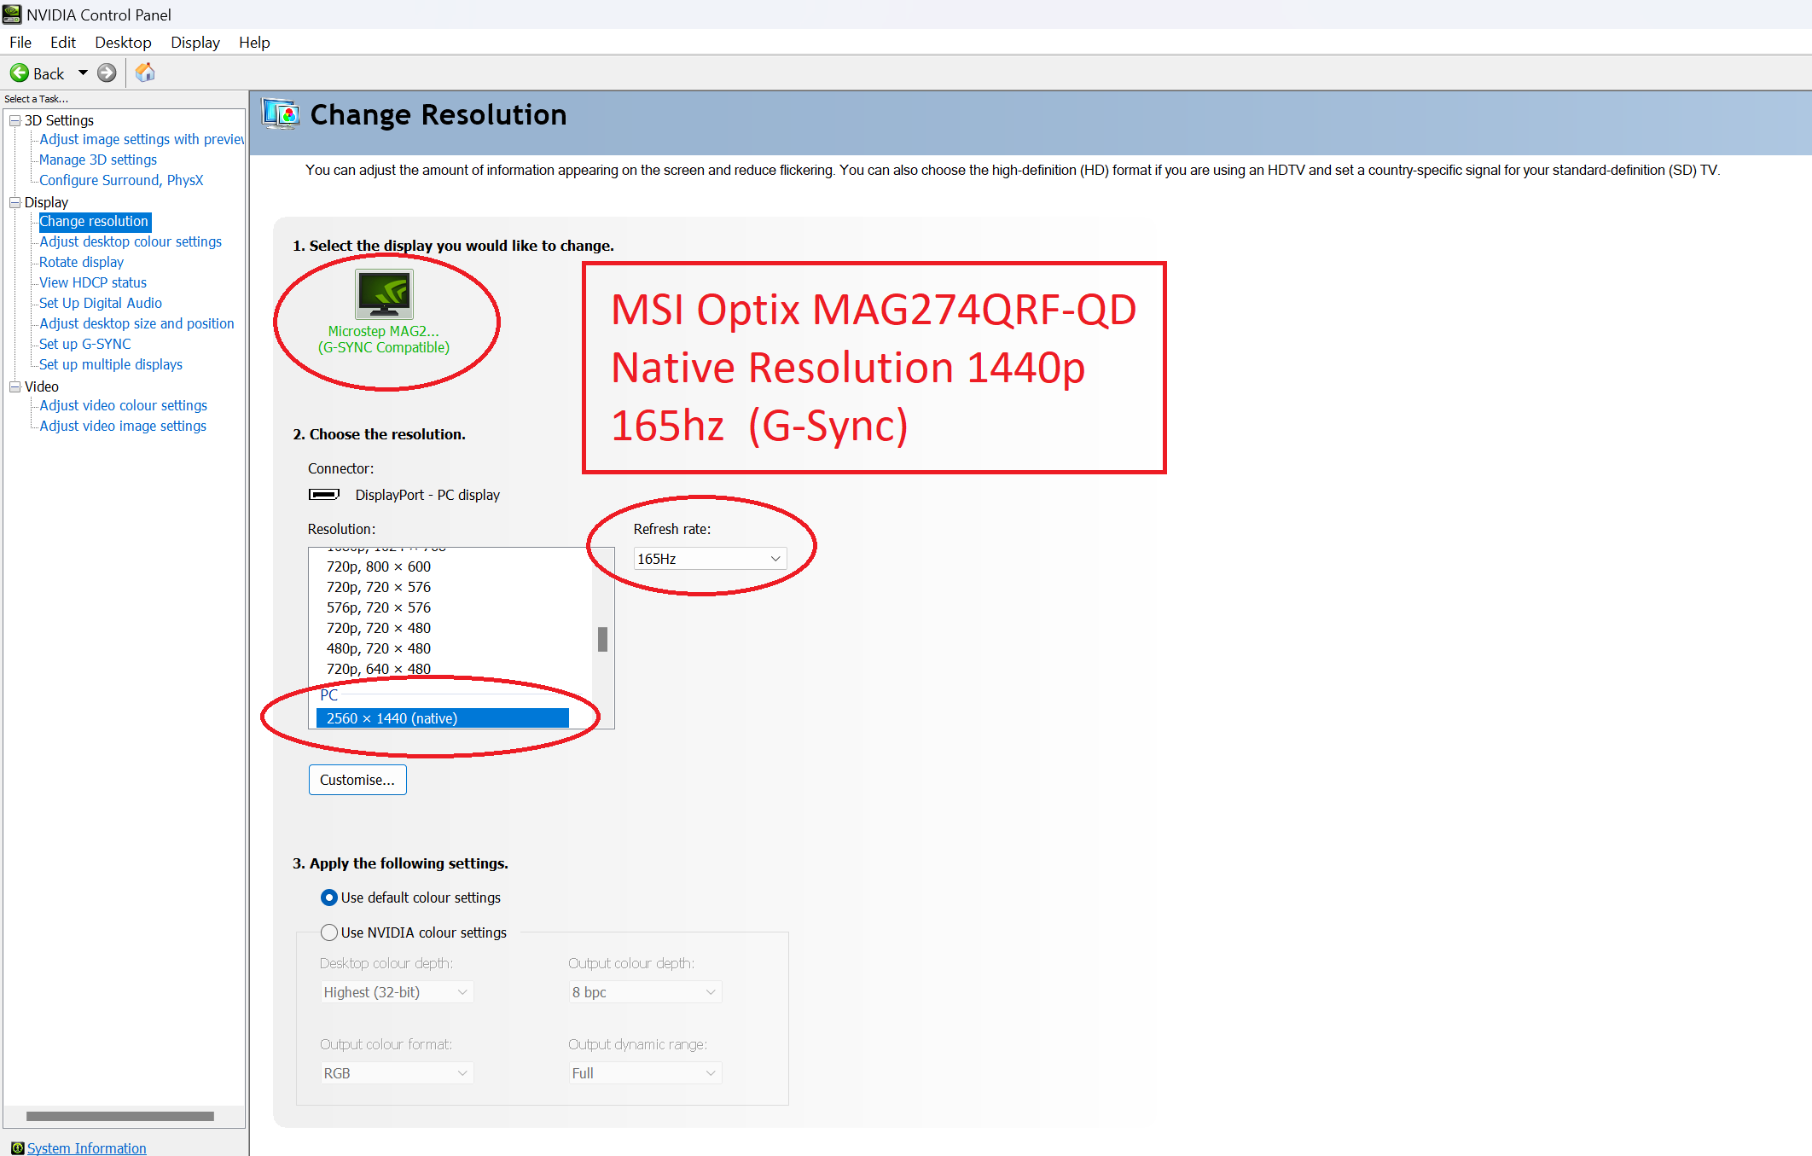
Task: Select 480p, 720 × 480 resolution
Action: [379, 648]
